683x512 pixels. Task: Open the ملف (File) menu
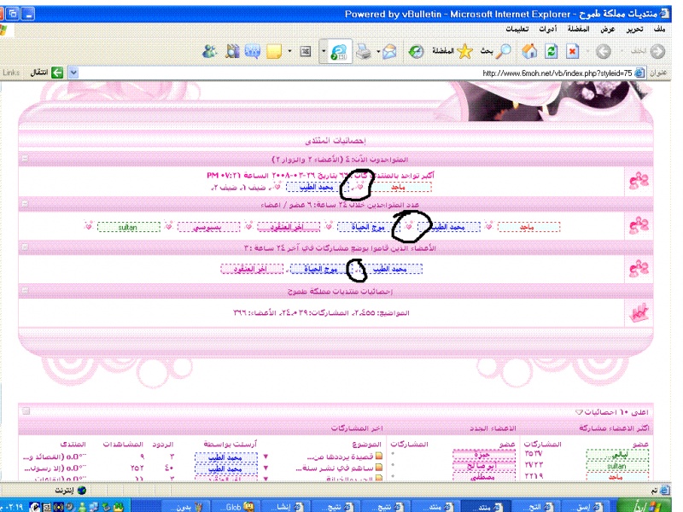(x=658, y=29)
